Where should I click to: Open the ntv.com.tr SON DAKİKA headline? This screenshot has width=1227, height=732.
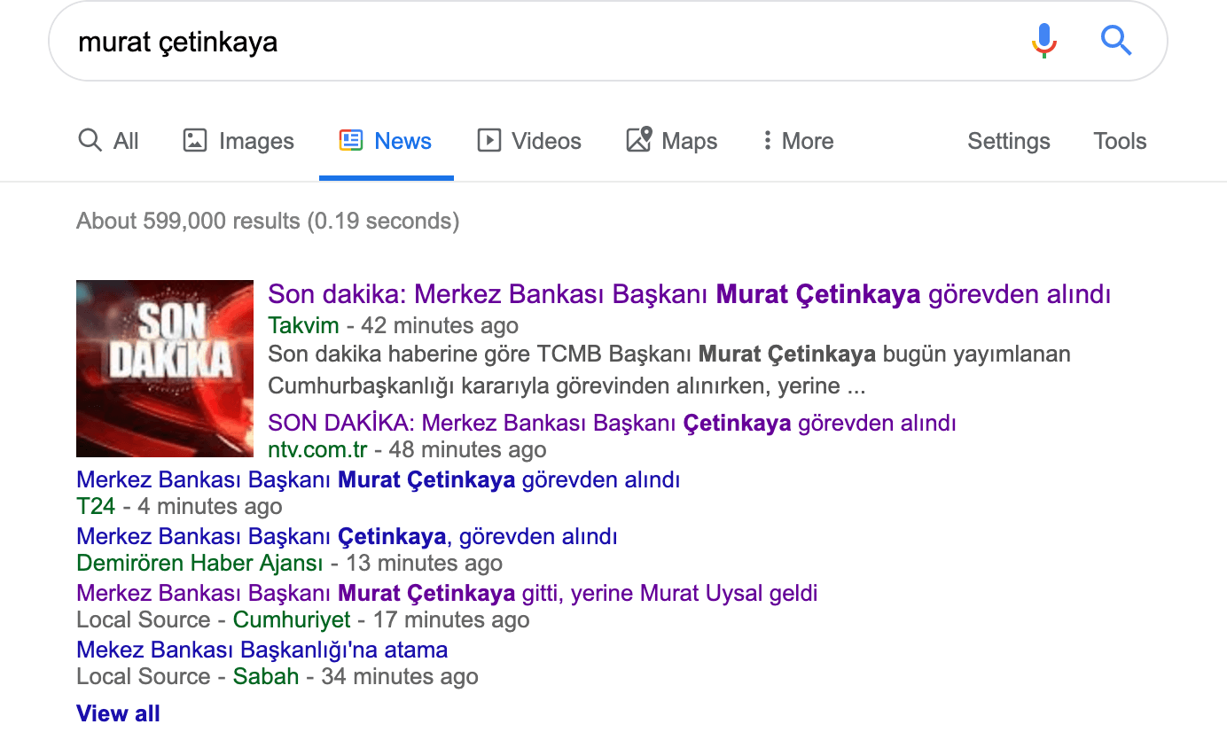tap(612, 423)
